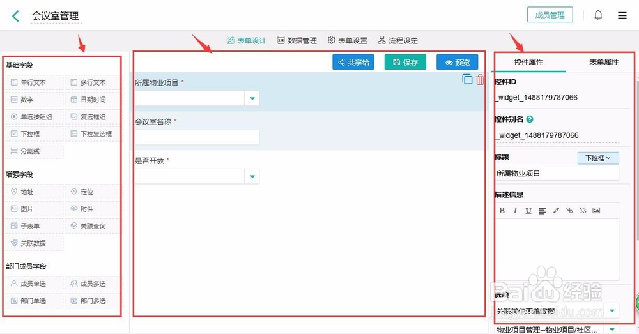Click the 会议室名称 text input
Image resolution: width=639 pixels, height=334 pixels.
pyautogui.click(x=197, y=137)
